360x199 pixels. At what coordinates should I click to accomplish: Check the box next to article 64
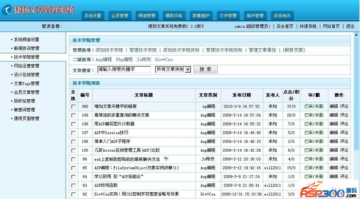(x=73, y=177)
